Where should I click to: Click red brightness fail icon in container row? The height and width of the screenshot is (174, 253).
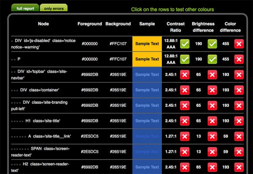(212, 90)
